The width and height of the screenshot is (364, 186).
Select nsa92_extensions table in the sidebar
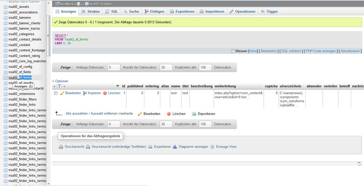coord(22,94)
